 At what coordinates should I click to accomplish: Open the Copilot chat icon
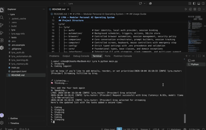coord(140,3)
